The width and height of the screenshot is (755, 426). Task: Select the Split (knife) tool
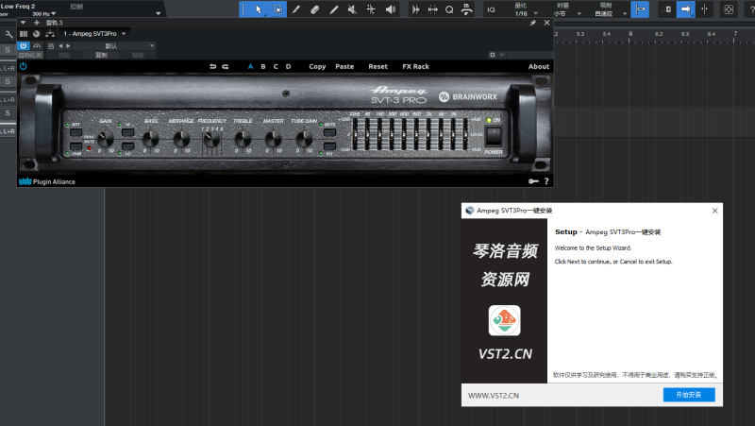click(296, 9)
